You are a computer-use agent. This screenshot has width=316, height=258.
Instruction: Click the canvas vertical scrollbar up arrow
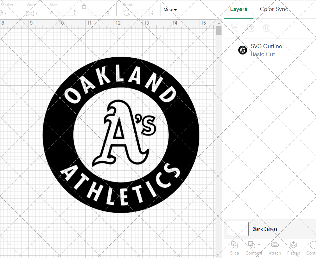point(219,23)
